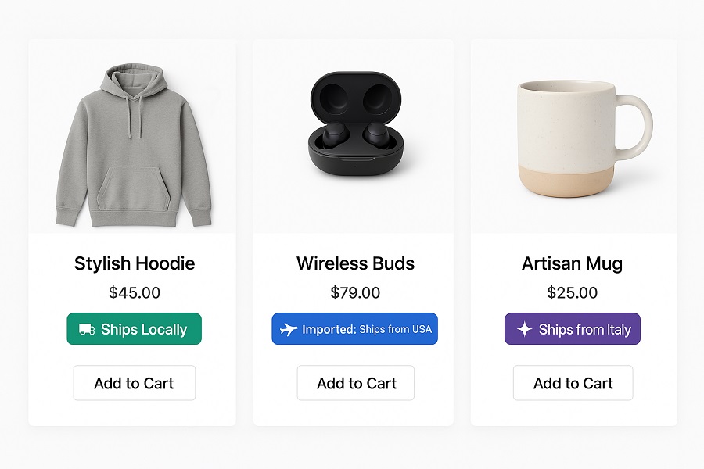
Task: Click the $79.00 earbuds price
Action: 355,292
